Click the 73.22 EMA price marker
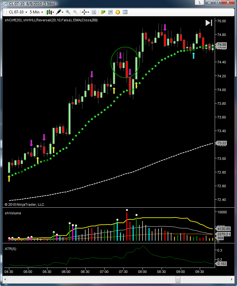 coord(221,143)
